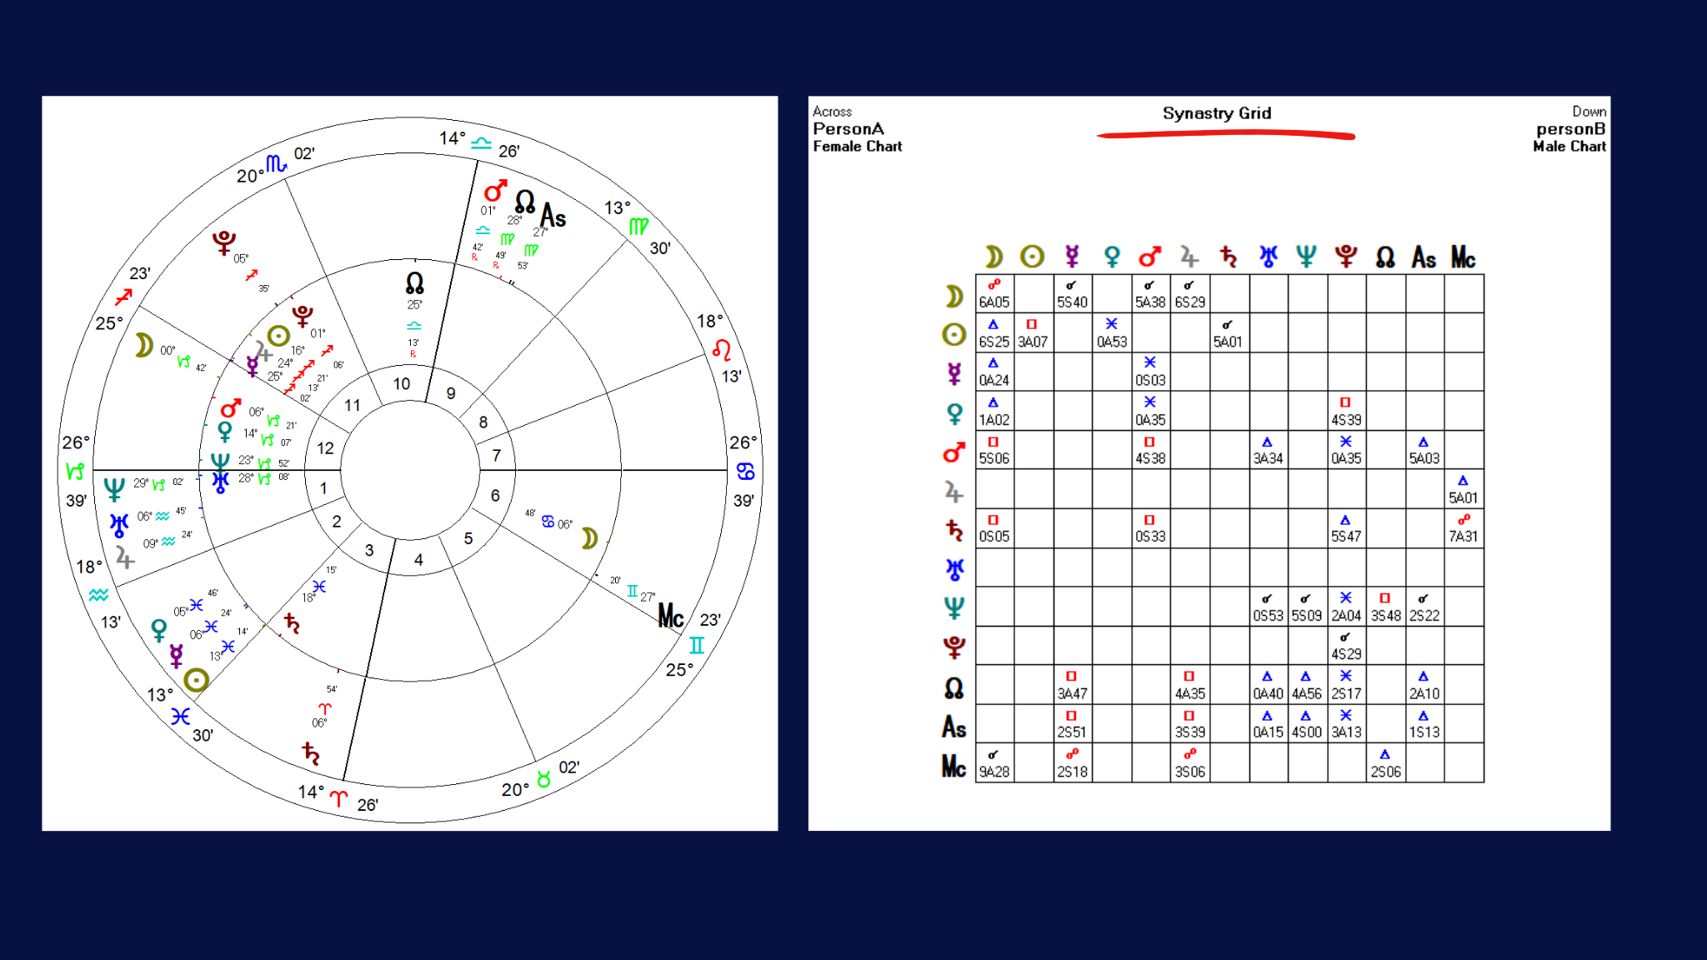Image resolution: width=1707 pixels, height=960 pixels.
Task: Click the "PersonA" name label
Action: click(x=848, y=129)
